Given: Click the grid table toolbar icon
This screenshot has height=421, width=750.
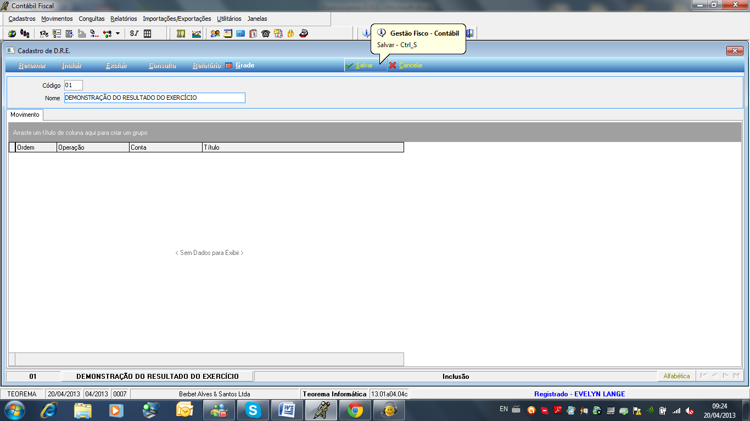Looking at the screenshot, I should 147,33.
